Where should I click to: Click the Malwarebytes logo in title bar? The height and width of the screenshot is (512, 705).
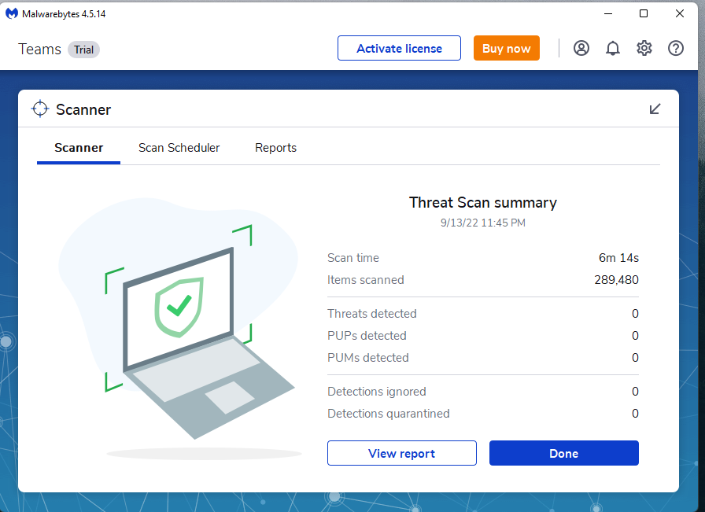(x=12, y=14)
